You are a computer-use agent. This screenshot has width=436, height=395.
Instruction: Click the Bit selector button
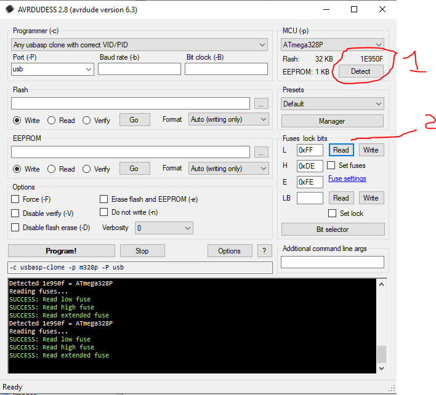tap(333, 229)
